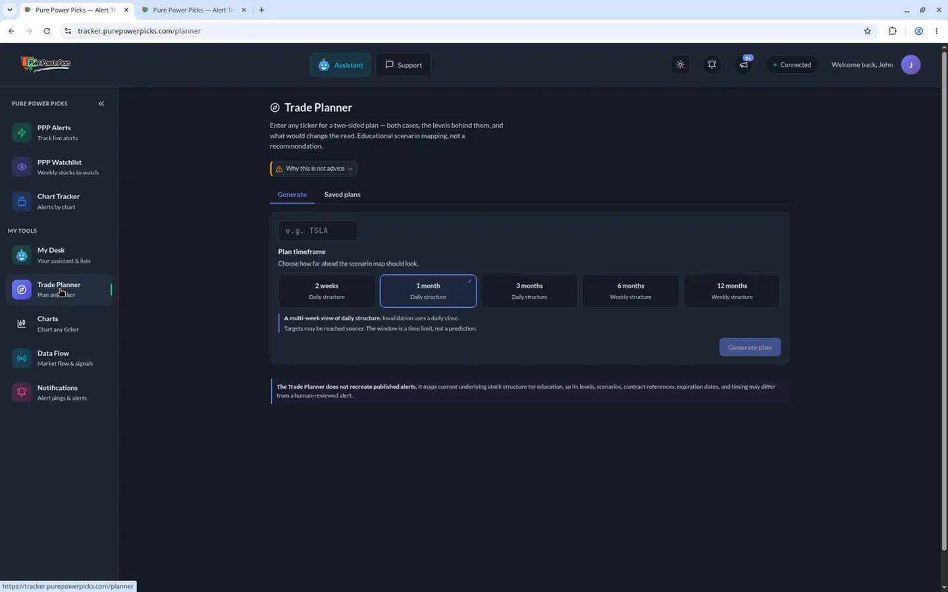Switch to the Saved plans tab
This screenshot has width=948, height=592.
click(342, 195)
